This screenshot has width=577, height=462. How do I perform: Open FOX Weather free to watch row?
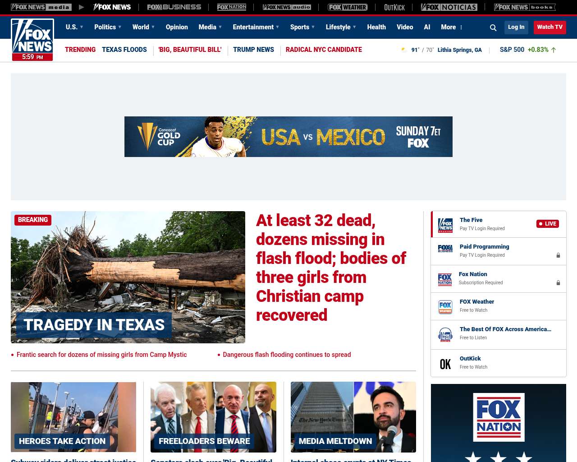coord(499,306)
